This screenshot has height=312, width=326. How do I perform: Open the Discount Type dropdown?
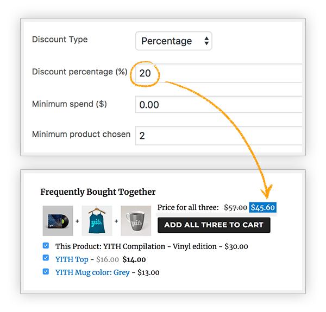pos(174,41)
